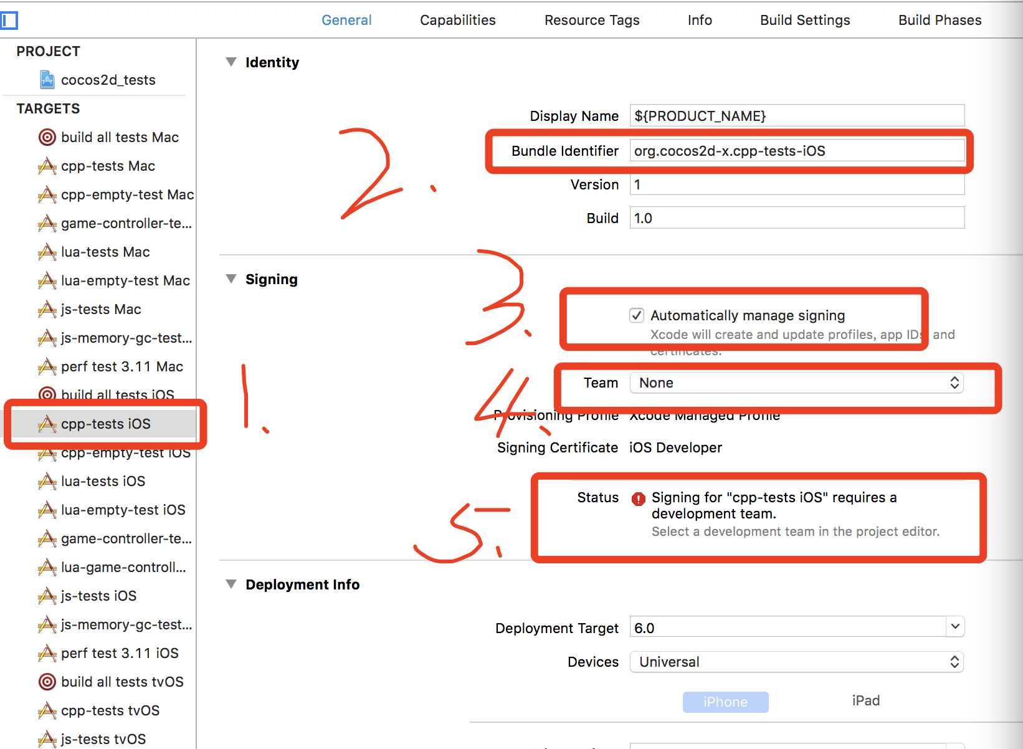Open Deployment Target 6.0 dropdown arrow
This screenshot has height=749, width=1023.
tap(955, 627)
